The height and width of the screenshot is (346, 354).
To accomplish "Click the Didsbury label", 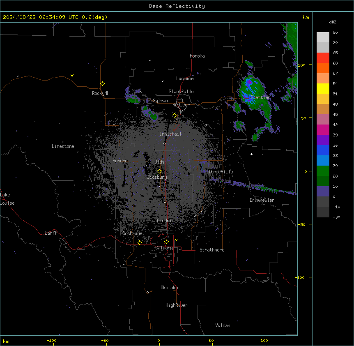I will [157, 177].
